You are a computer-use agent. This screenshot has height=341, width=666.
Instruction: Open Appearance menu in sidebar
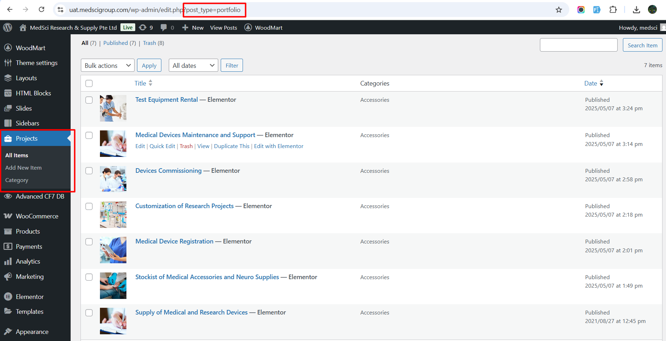tap(32, 331)
